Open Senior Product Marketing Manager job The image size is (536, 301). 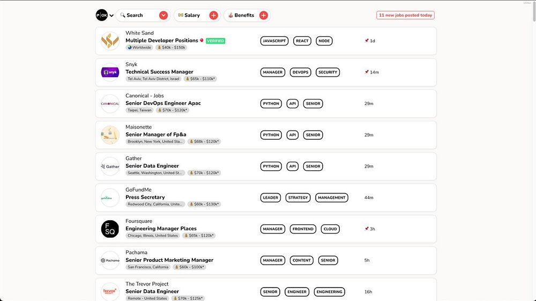coord(169,260)
